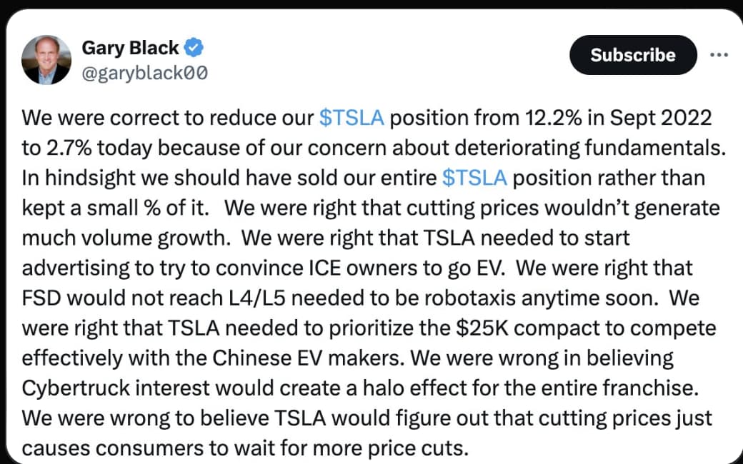The height and width of the screenshot is (464, 743).
Task: Open the @garyblack00 handle link
Action: point(145,72)
